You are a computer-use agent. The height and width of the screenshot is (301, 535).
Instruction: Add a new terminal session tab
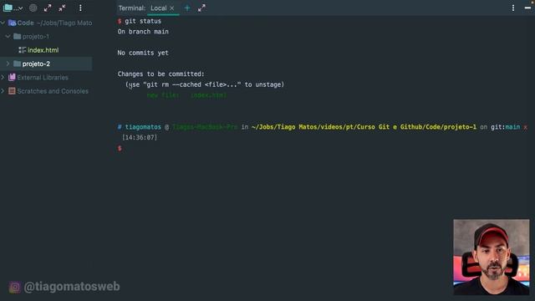[x=187, y=8]
